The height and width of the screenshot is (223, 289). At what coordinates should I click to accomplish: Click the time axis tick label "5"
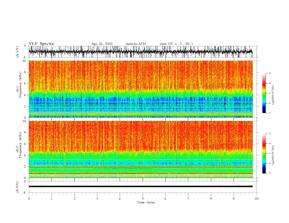pyautogui.click(x=143, y=199)
